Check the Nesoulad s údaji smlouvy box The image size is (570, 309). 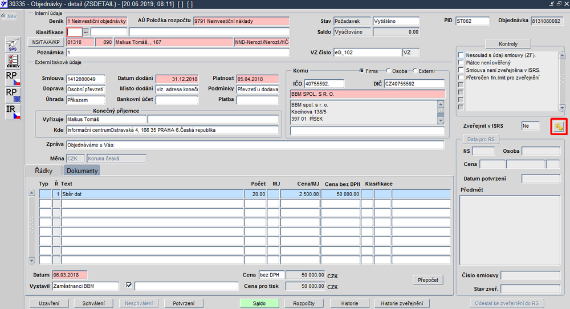pyautogui.click(x=461, y=55)
